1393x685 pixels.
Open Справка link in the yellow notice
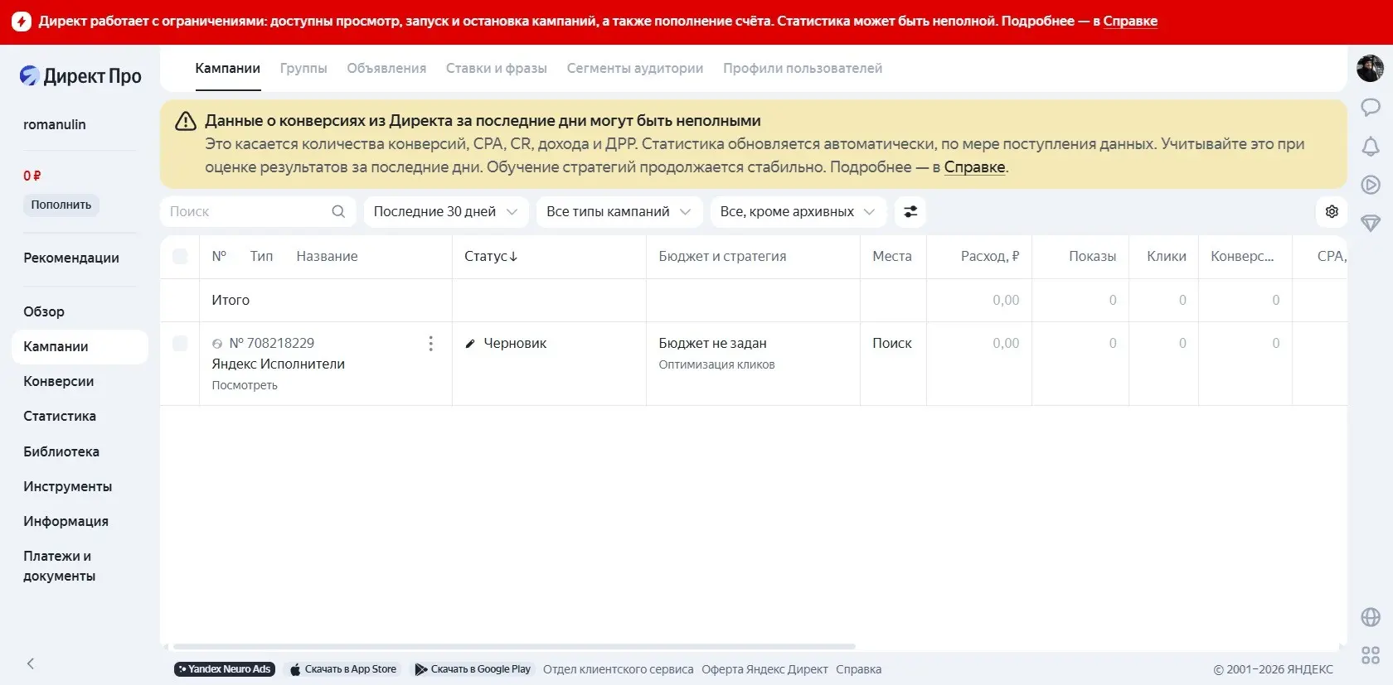[x=974, y=166]
